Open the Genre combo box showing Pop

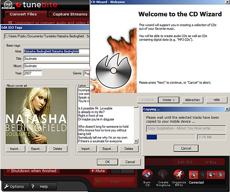click(87, 73)
